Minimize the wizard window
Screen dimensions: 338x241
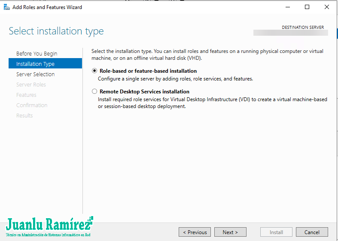coord(287,7)
